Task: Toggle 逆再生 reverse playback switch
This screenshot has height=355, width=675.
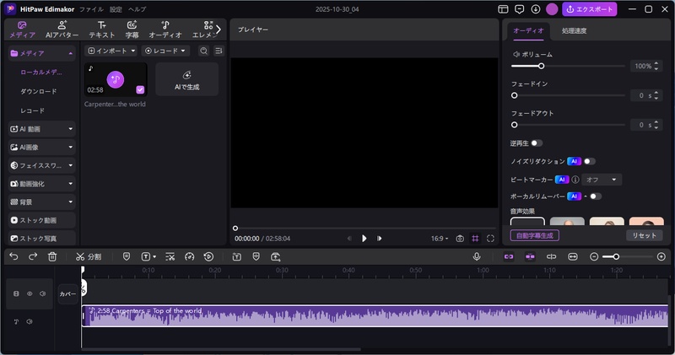Action: point(537,143)
